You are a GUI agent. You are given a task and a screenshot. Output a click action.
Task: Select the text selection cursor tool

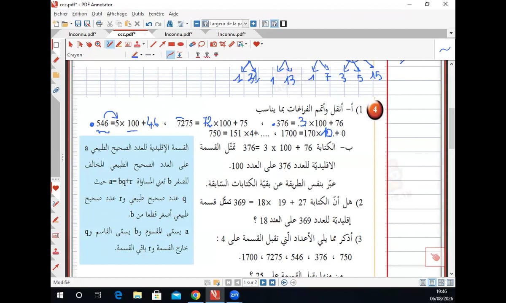(x=80, y=44)
